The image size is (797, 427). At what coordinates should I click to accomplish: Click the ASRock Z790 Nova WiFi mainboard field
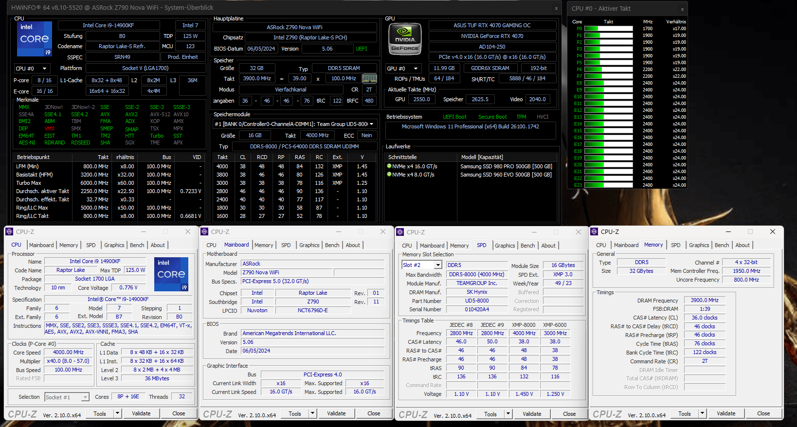(x=294, y=27)
